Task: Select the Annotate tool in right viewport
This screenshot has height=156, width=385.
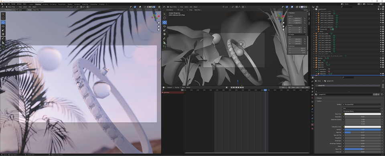Action: (164, 38)
